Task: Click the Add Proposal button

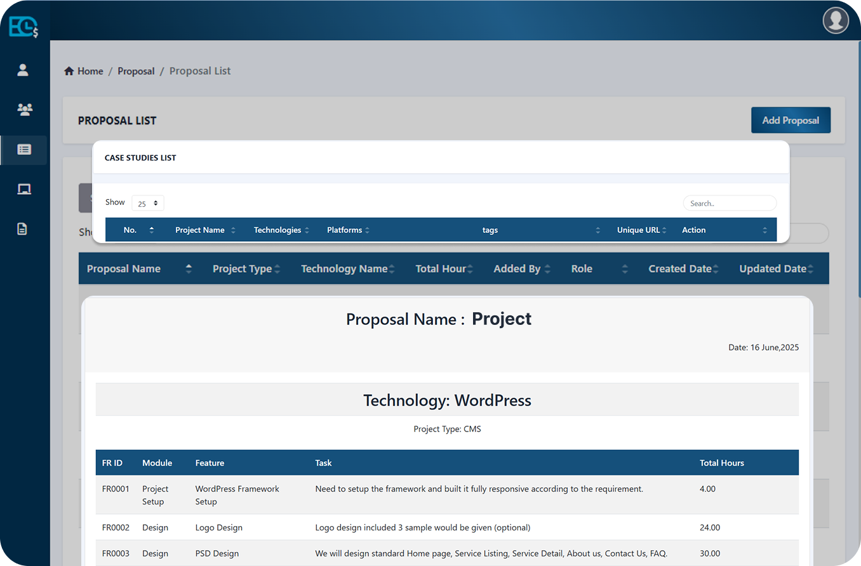Action: point(791,120)
